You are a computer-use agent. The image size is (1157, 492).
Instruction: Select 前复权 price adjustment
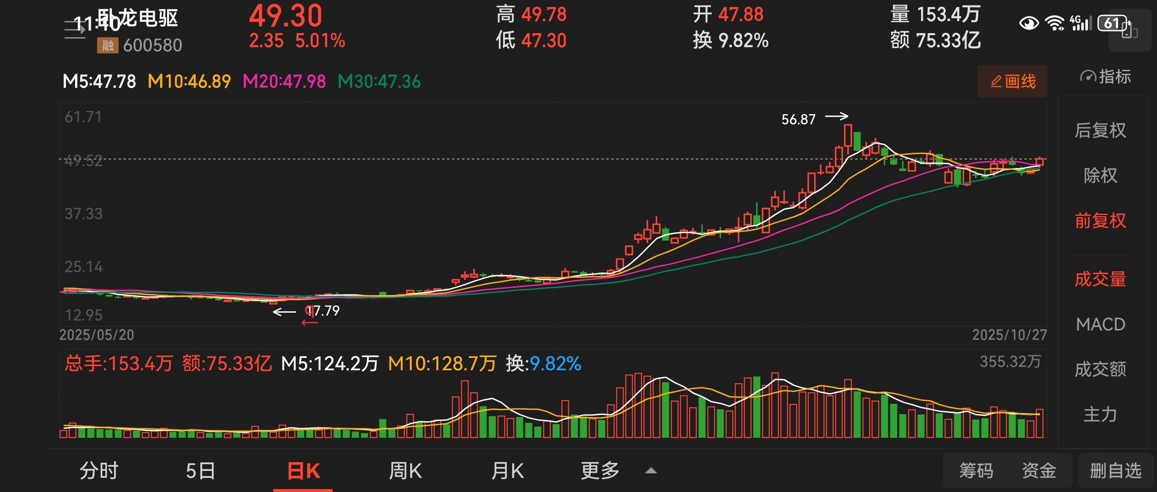click(1100, 221)
